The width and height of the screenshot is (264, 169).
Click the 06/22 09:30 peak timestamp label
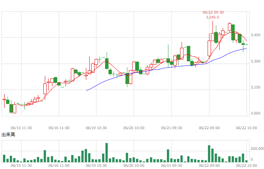(x=213, y=12)
